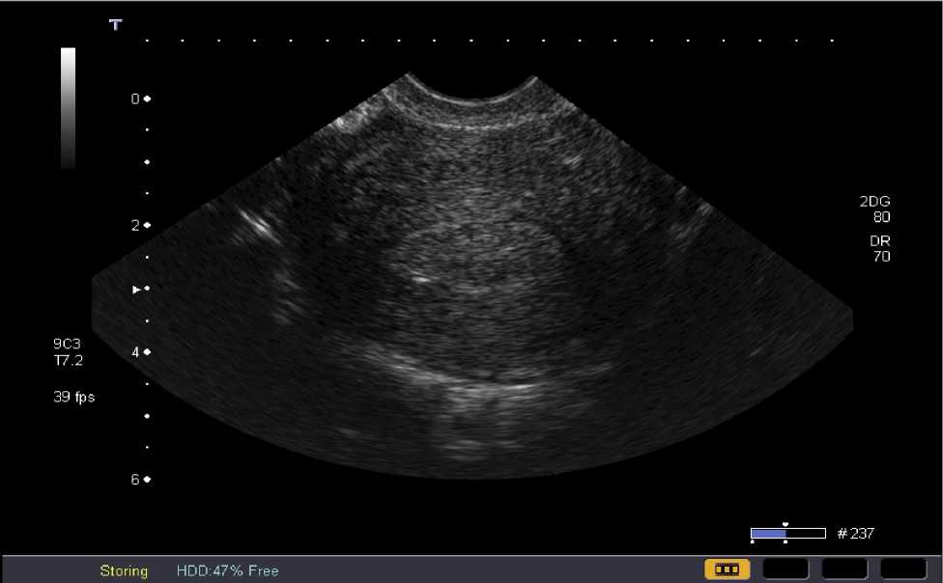
Task: Click the DR 70 dynamic range value
Action: tap(880, 248)
